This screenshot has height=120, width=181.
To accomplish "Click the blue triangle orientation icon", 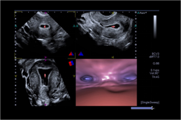I will (80, 54).
